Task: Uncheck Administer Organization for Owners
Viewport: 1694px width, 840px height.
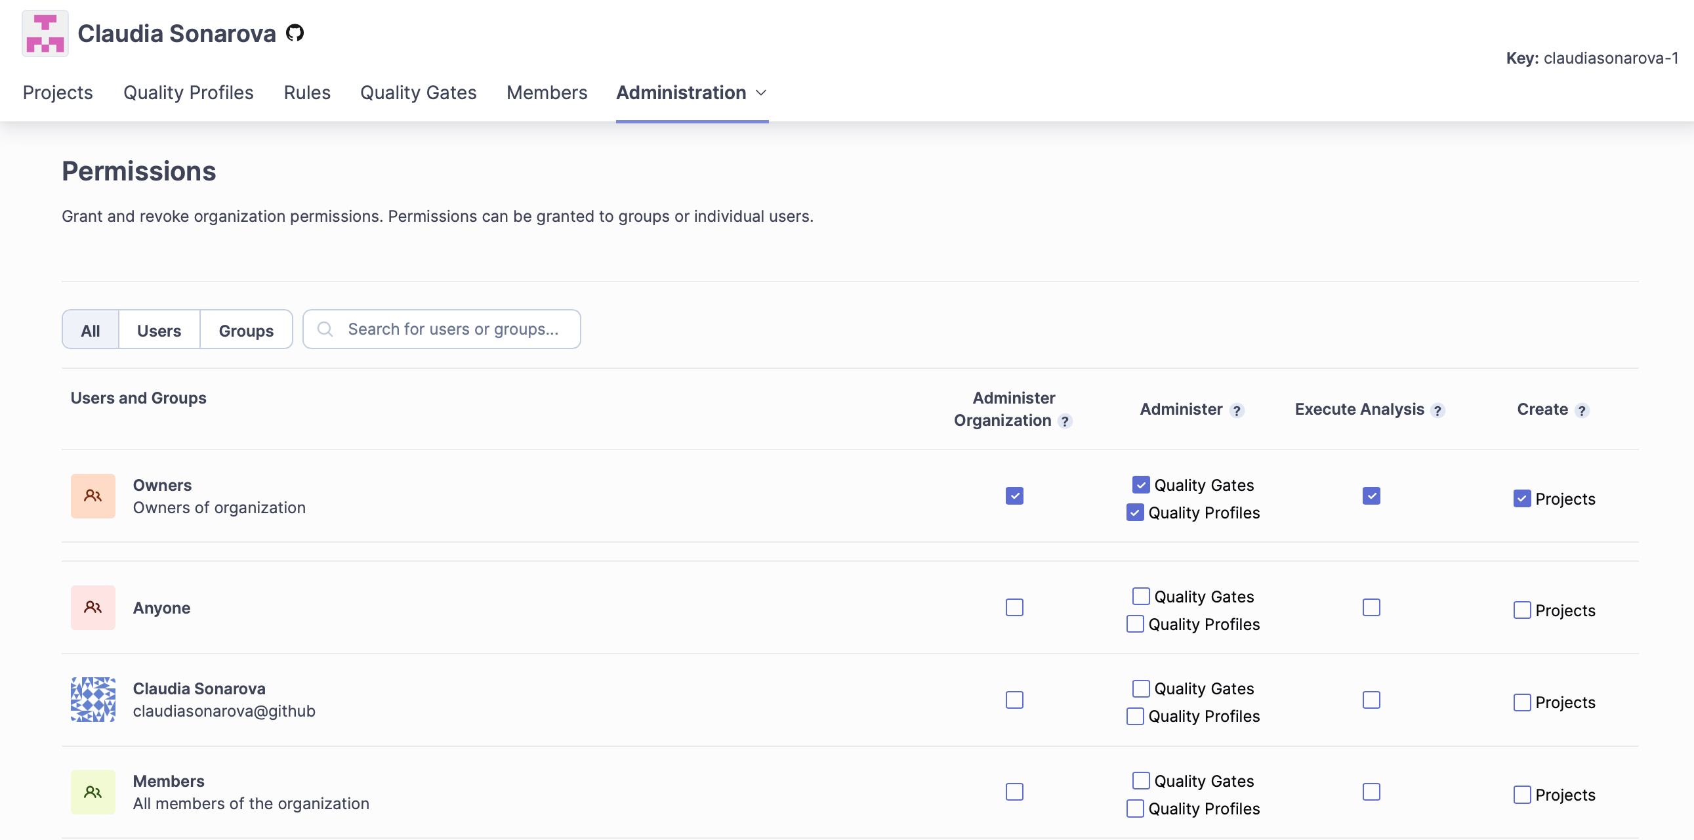Action: pos(1014,496)
